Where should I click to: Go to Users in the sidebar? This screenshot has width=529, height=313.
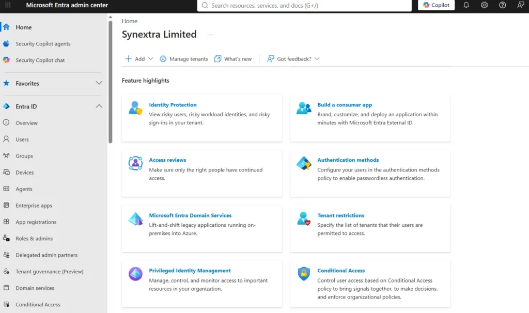[x=22, y=139]
